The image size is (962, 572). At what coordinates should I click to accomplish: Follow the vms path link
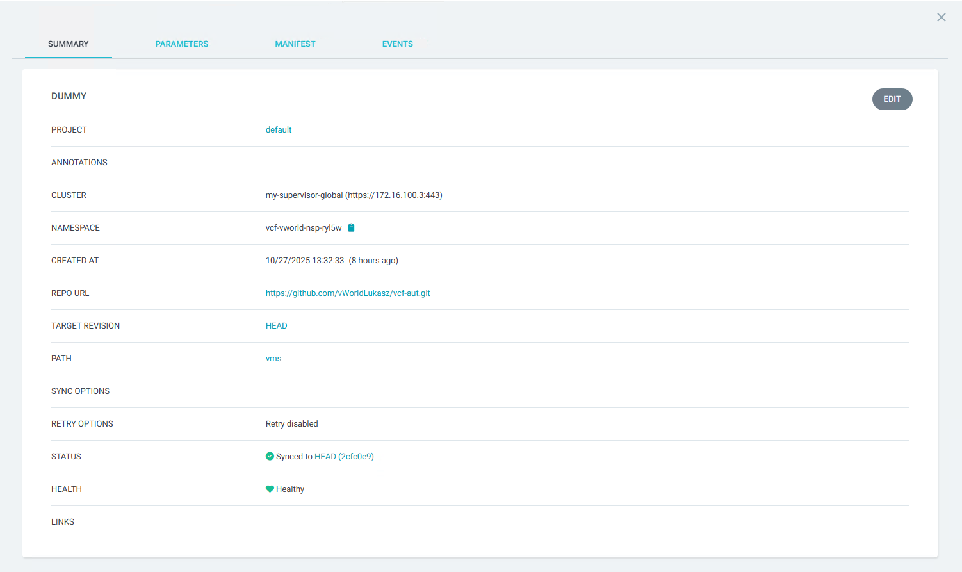pyautogui.click(x=273, y=359)
